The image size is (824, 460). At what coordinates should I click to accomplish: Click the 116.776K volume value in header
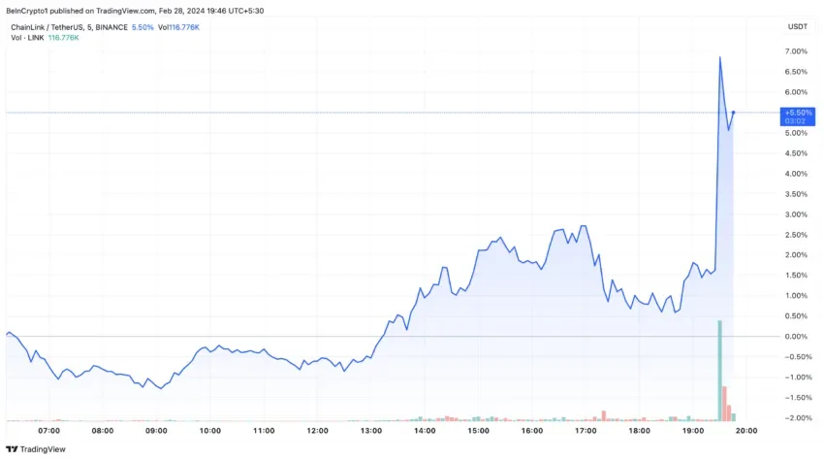[x=184, y=27]
